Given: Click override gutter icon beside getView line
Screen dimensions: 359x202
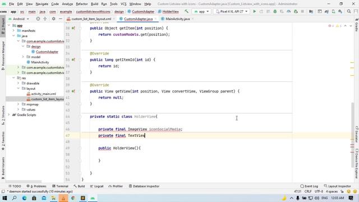Looking at the screenshot, I should (x=73, y=91).
